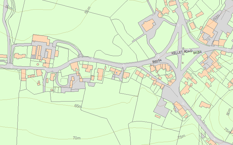Viewport: 233px width, 145px height.
Task: Click the 50m contour label
Action: point(9,7)
